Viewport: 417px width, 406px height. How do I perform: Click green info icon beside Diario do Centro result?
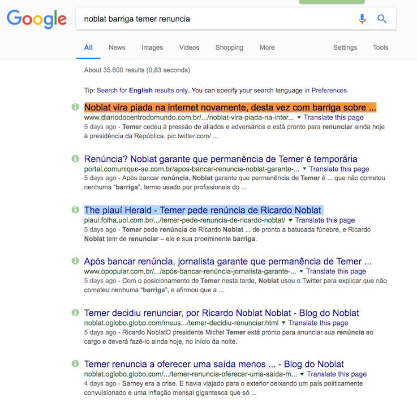(x=75, y=108)
